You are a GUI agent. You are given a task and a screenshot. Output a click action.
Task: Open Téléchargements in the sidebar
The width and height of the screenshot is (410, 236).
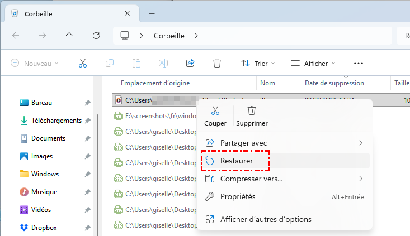coord(56,121)
